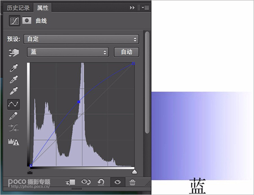Click the 自动 button
The width and height of the screenshot is (254, 195).
127,52
